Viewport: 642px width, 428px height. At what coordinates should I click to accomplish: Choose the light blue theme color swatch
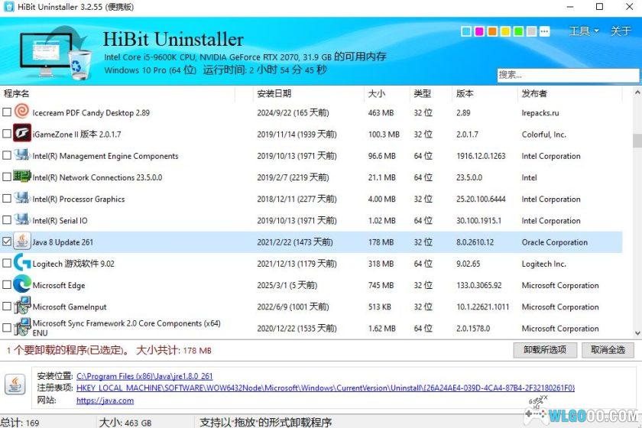466,31
